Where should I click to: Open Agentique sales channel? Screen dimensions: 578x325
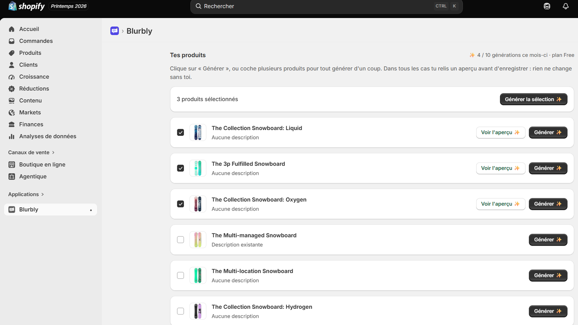point(51,177)
